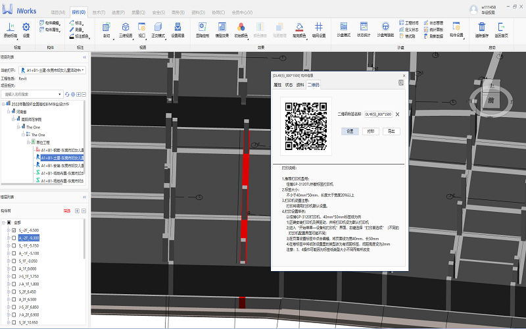Click the 视口 viewport icon

(142, 27)
